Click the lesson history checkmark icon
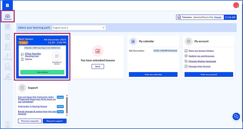243x129 pixels. click(186, 51)
